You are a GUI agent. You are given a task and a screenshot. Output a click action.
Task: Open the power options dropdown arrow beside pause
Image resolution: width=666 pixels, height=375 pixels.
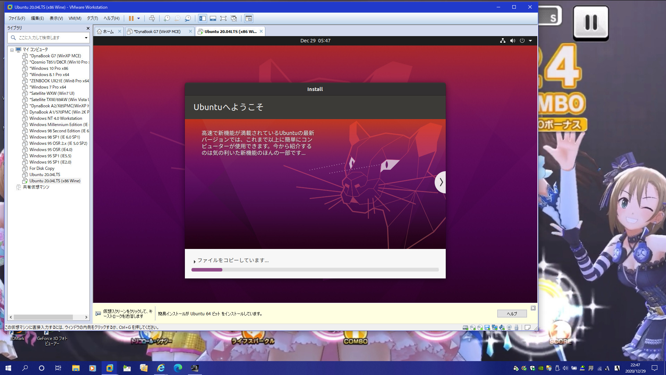(138, 18)
